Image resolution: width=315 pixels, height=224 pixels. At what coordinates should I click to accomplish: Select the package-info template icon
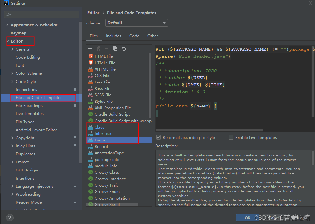[91, 160]
